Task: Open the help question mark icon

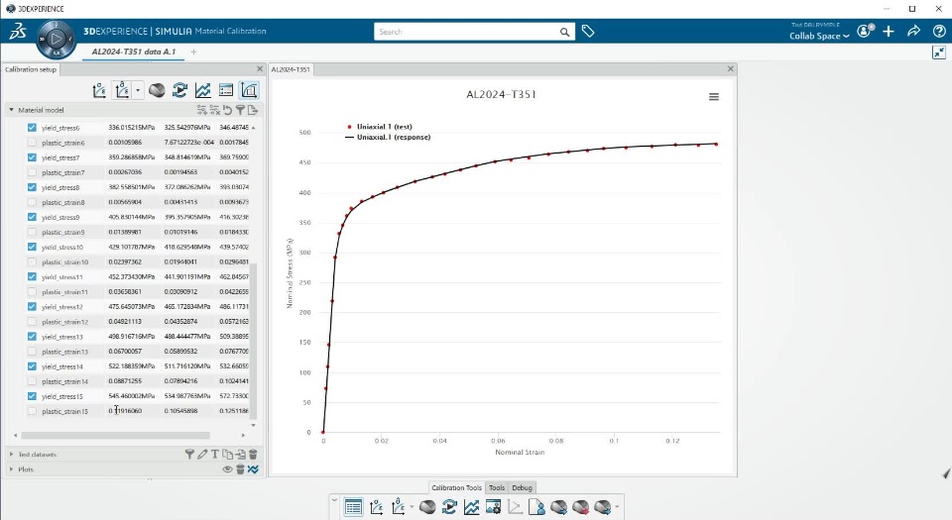Action: (939, 32)
